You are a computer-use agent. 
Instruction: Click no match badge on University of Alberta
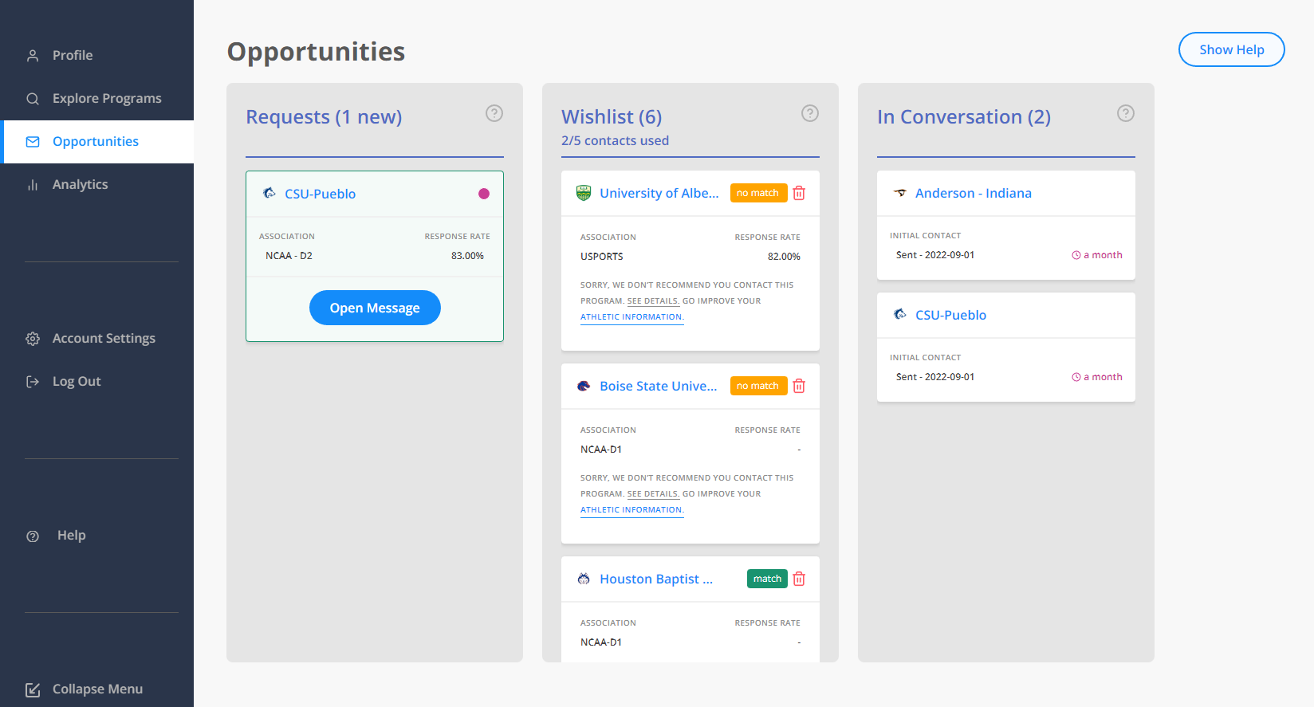[x=758, y=193]
